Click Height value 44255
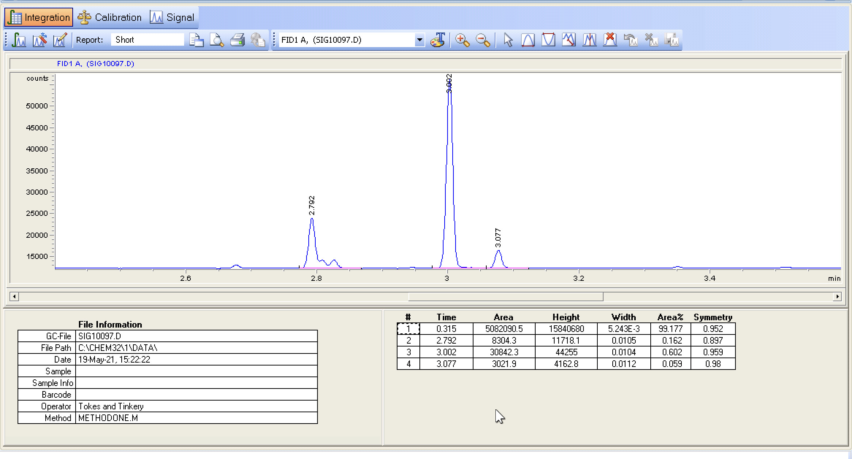 click(566, 352)
